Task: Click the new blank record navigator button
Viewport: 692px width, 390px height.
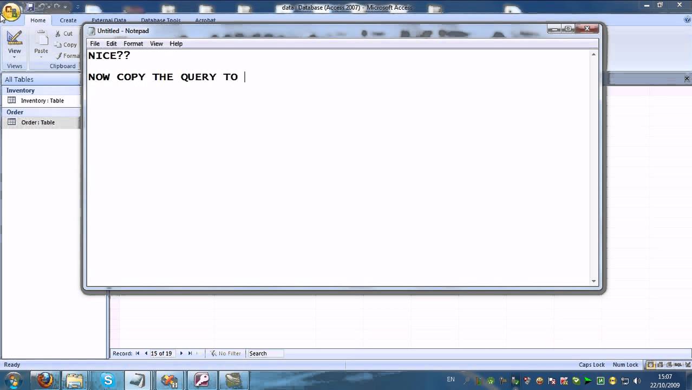Action: tap(198, 353)
